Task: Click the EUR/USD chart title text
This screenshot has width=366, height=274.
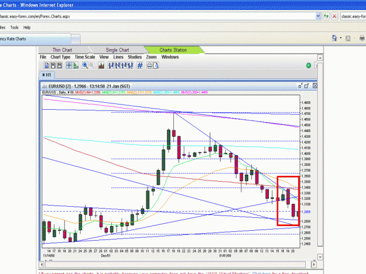Action: point(89,86)
